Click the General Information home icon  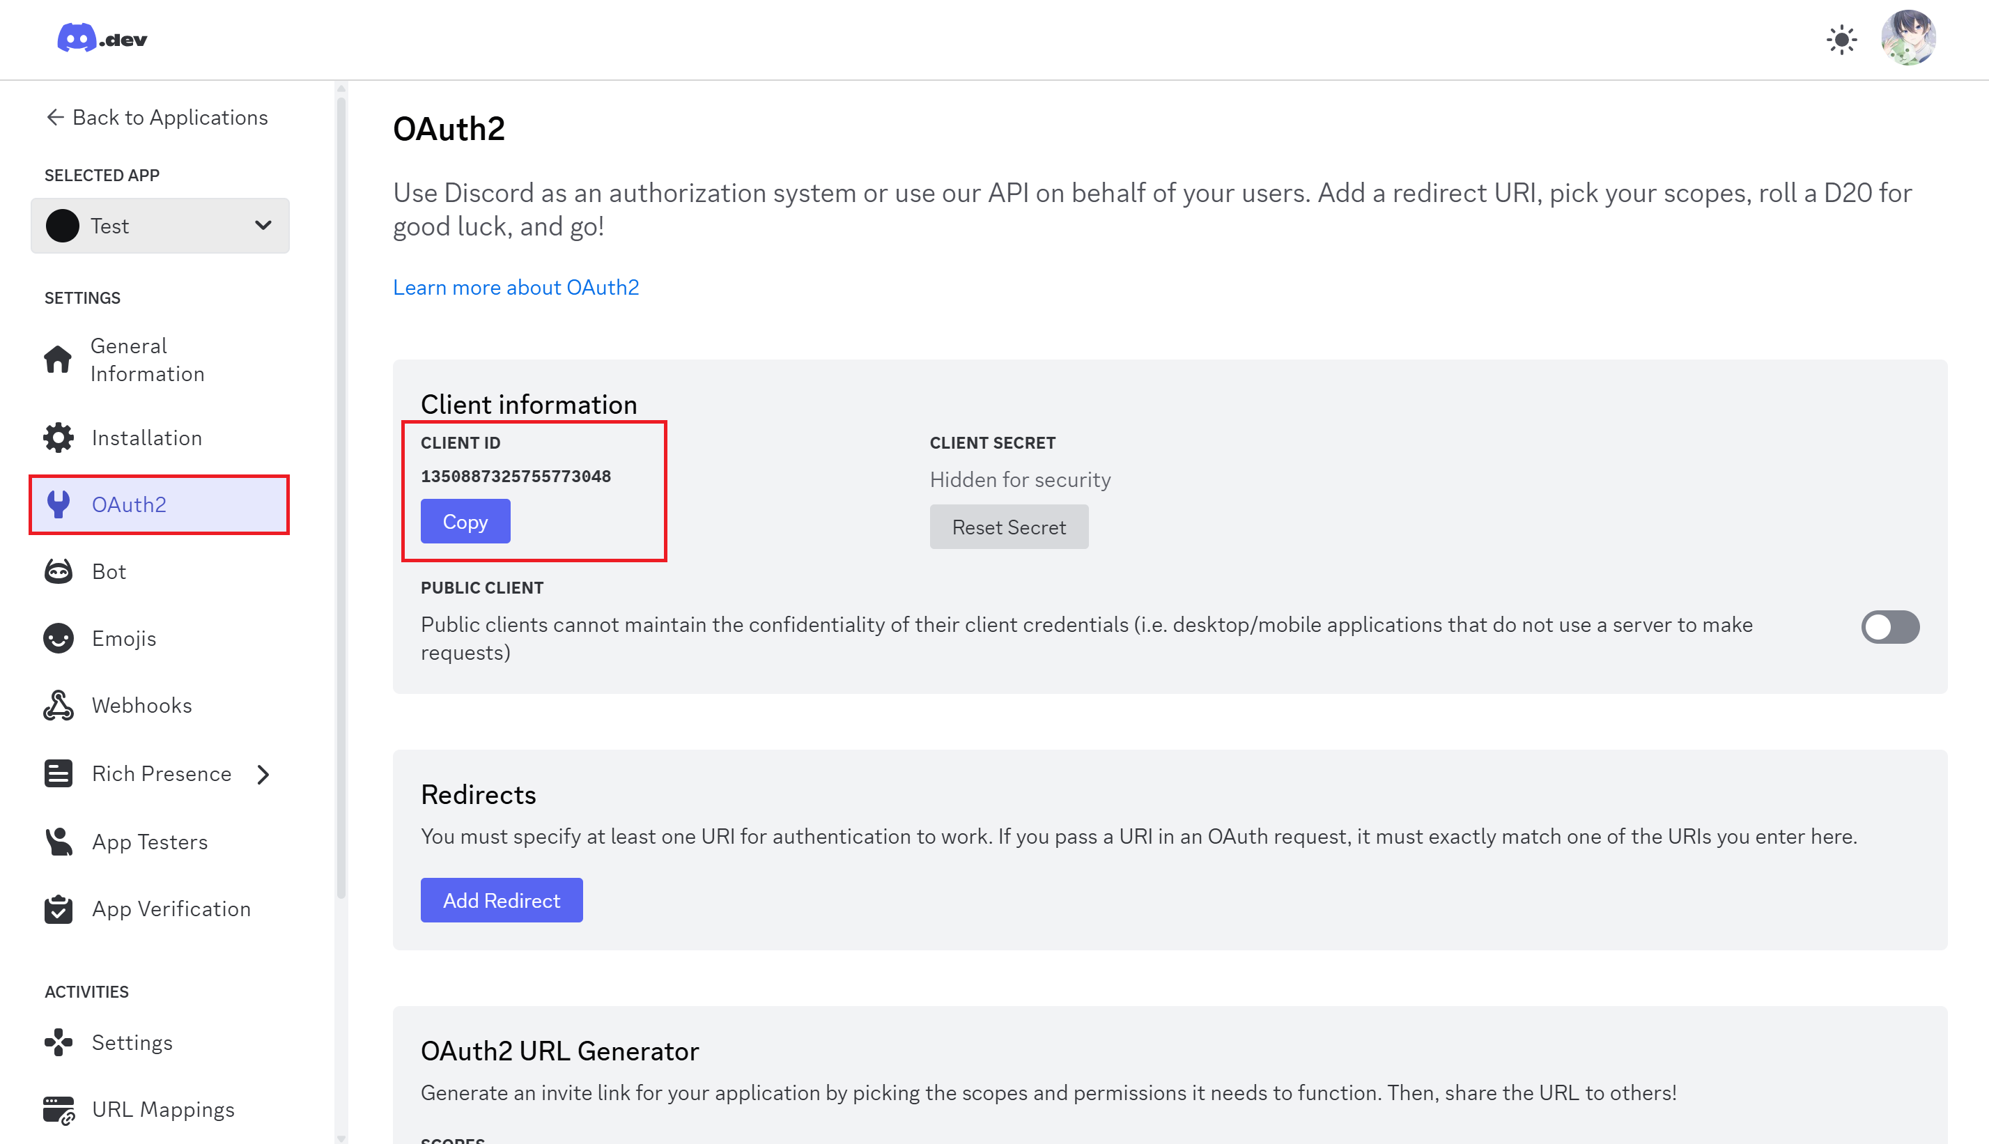pos(58,360)
